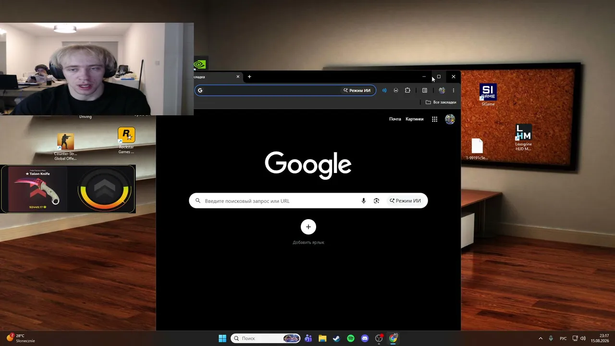Image resolution: width=615 pixels, height=346 pixels.
Task: Click the magnifier icon in Google search box
Action: (197, 201)
